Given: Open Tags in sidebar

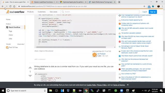Looking at the screenshot, I should click(x=10, y=31).
